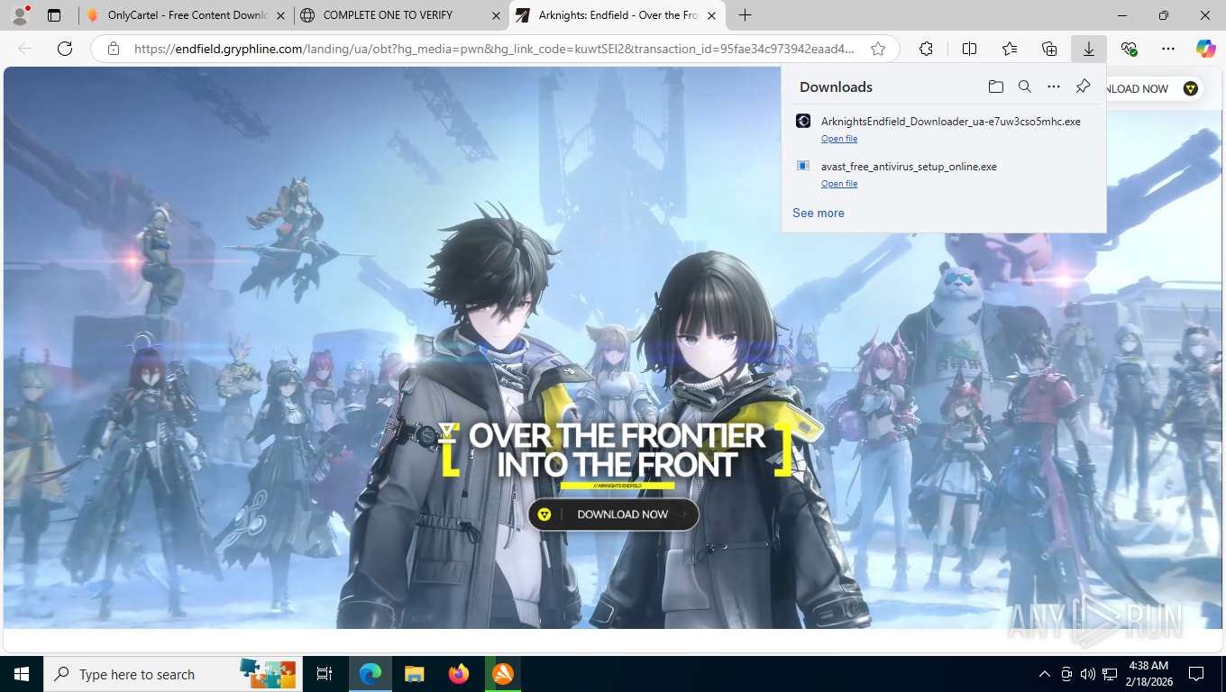Open the tab actions menu icon
This screenshot has width=1226, height=692.
(x=54, y=15)
